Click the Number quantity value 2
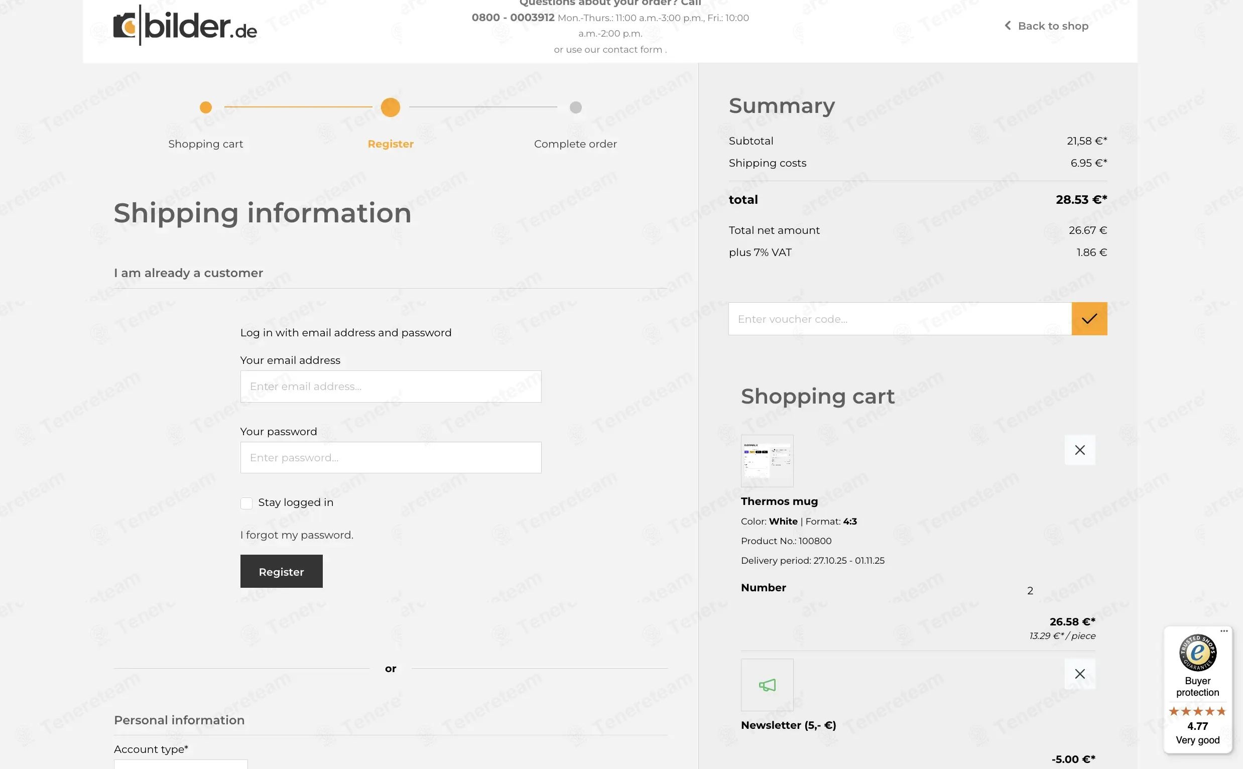Viewport: 1243px width, 769px height. [1030, 590]
